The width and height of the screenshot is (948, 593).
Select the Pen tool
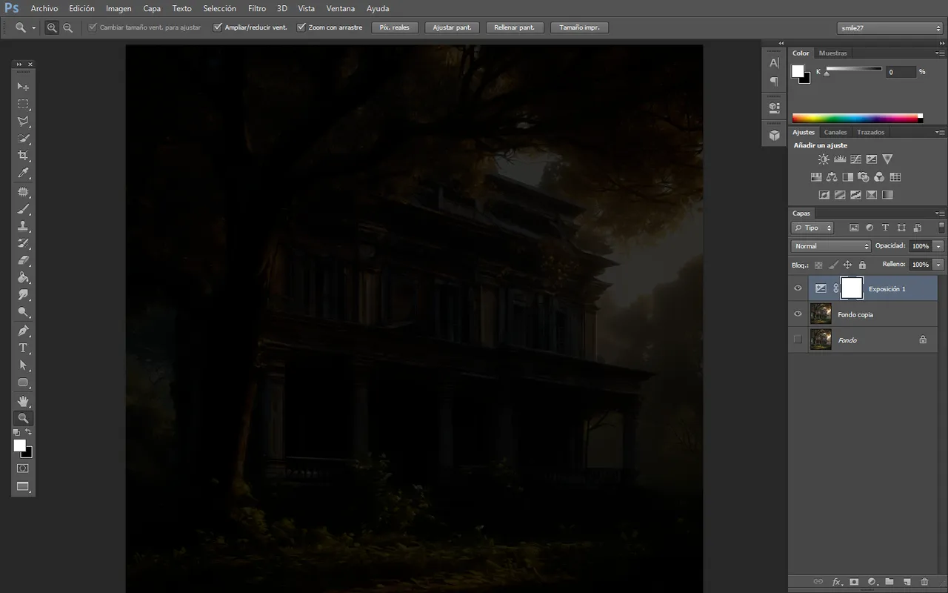tap(23, 331)
